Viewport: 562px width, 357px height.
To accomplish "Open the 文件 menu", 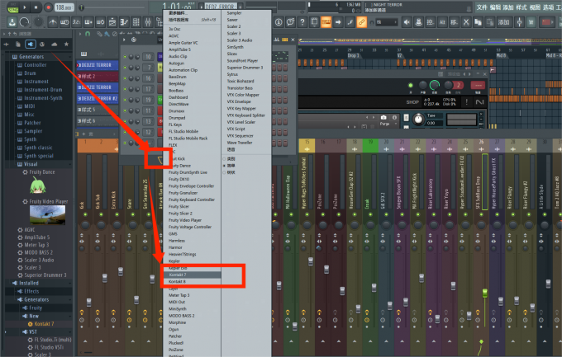I will click(482, 7).
